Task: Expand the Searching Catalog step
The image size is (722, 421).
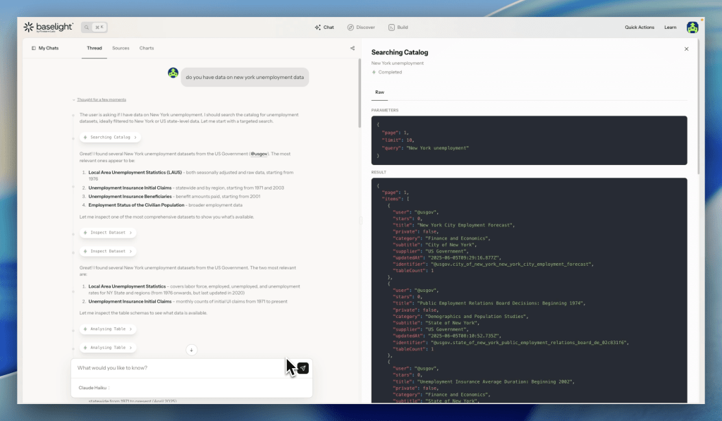Action: (110, 138)
